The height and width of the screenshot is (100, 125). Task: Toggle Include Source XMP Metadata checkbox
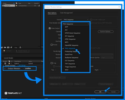click(x=91, y=23)
